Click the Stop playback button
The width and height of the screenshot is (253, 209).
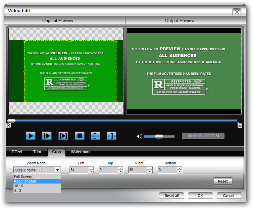click(80, 136)
